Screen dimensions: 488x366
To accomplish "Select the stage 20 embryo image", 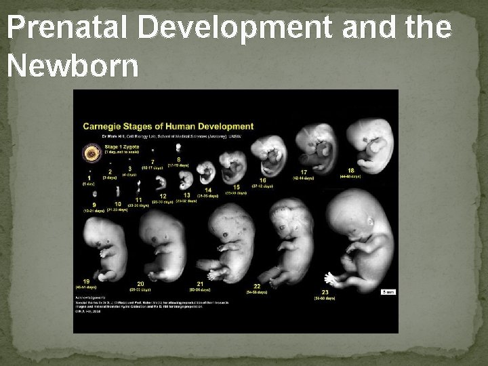I will pyautogui.click(x=163, y=246).
